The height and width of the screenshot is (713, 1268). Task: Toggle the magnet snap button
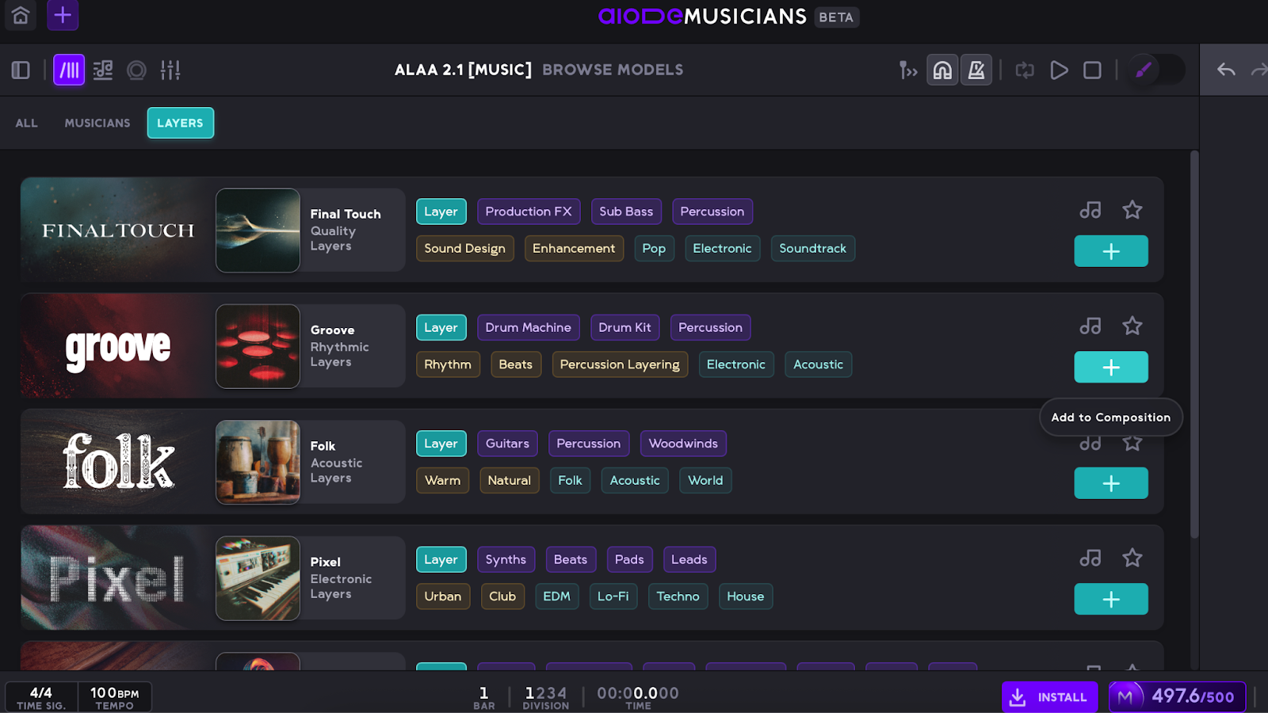(x=942, y=71)
